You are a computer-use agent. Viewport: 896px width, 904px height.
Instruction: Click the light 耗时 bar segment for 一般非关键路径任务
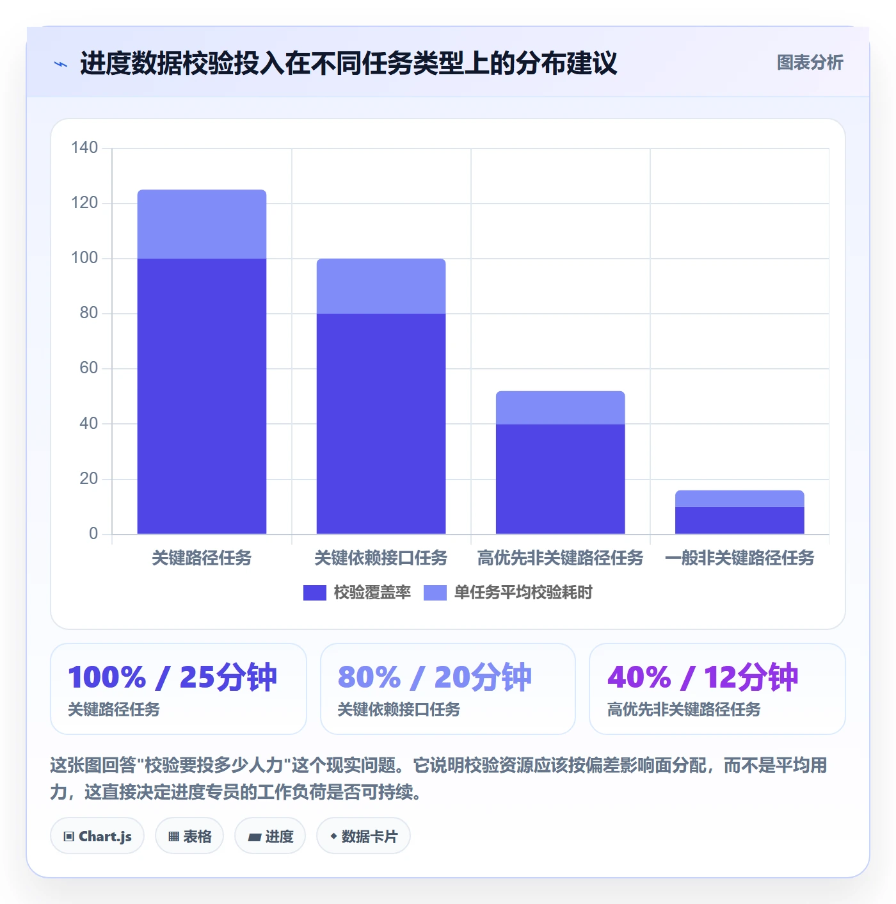click(740, 499)
